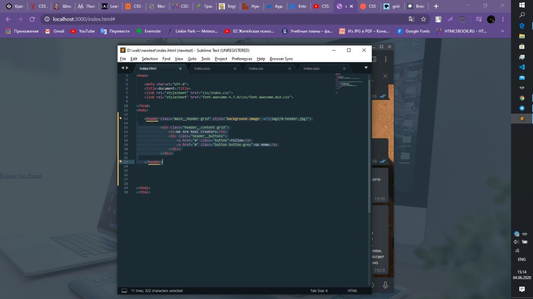533x299 pixels.
Task: Switch to the index.scss tab
Action: [202, 68]
